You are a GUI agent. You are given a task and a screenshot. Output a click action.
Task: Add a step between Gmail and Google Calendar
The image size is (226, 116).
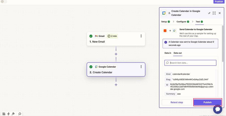[116, 54]
